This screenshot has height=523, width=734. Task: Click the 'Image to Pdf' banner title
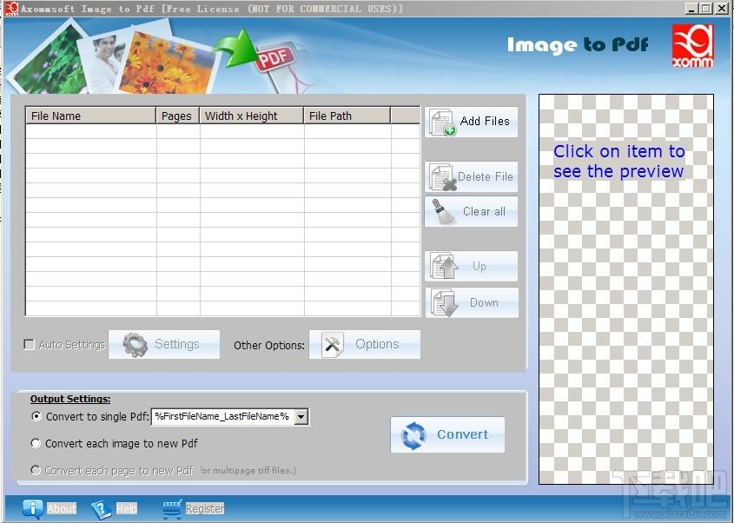coord(579,45)
